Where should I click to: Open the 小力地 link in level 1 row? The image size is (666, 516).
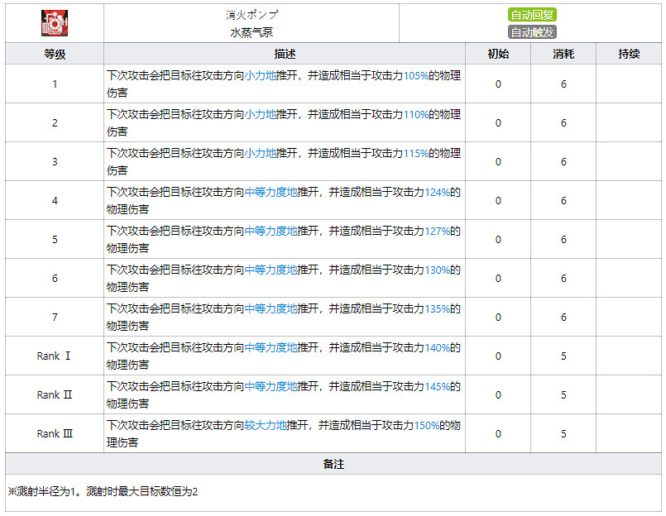click(260, 75)
